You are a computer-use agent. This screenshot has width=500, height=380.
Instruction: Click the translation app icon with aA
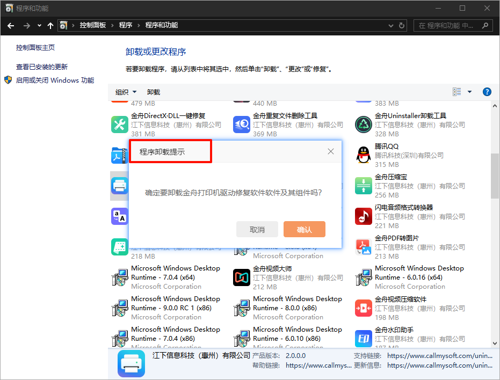click(120, 216)
